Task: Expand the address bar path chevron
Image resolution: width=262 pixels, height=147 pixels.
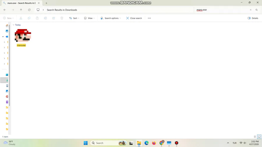Action: click(43, 10)
